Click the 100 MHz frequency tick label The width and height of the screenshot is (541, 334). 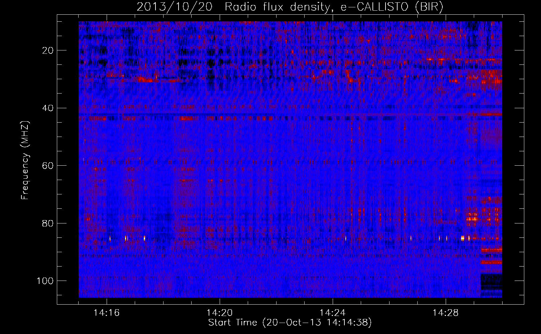coord(45,281)
